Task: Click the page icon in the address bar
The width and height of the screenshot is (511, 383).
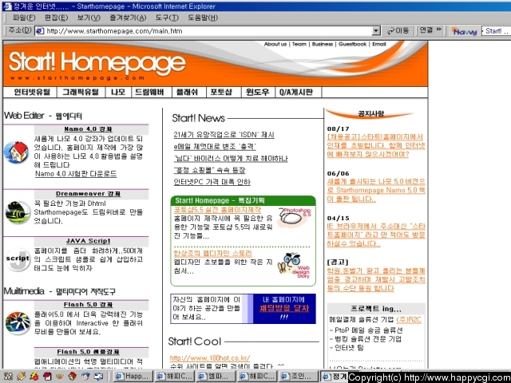Action: (40, 31)
